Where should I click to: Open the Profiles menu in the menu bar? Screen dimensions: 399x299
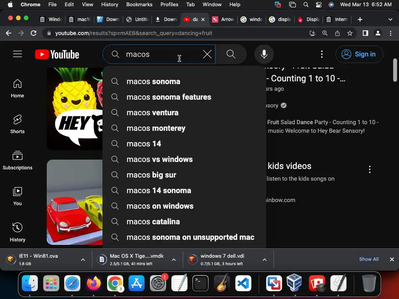tap(169, 5)
